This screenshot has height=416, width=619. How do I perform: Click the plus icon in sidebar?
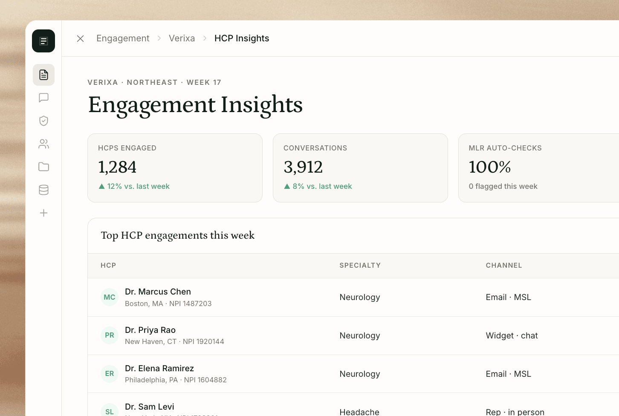coord(43,213)
